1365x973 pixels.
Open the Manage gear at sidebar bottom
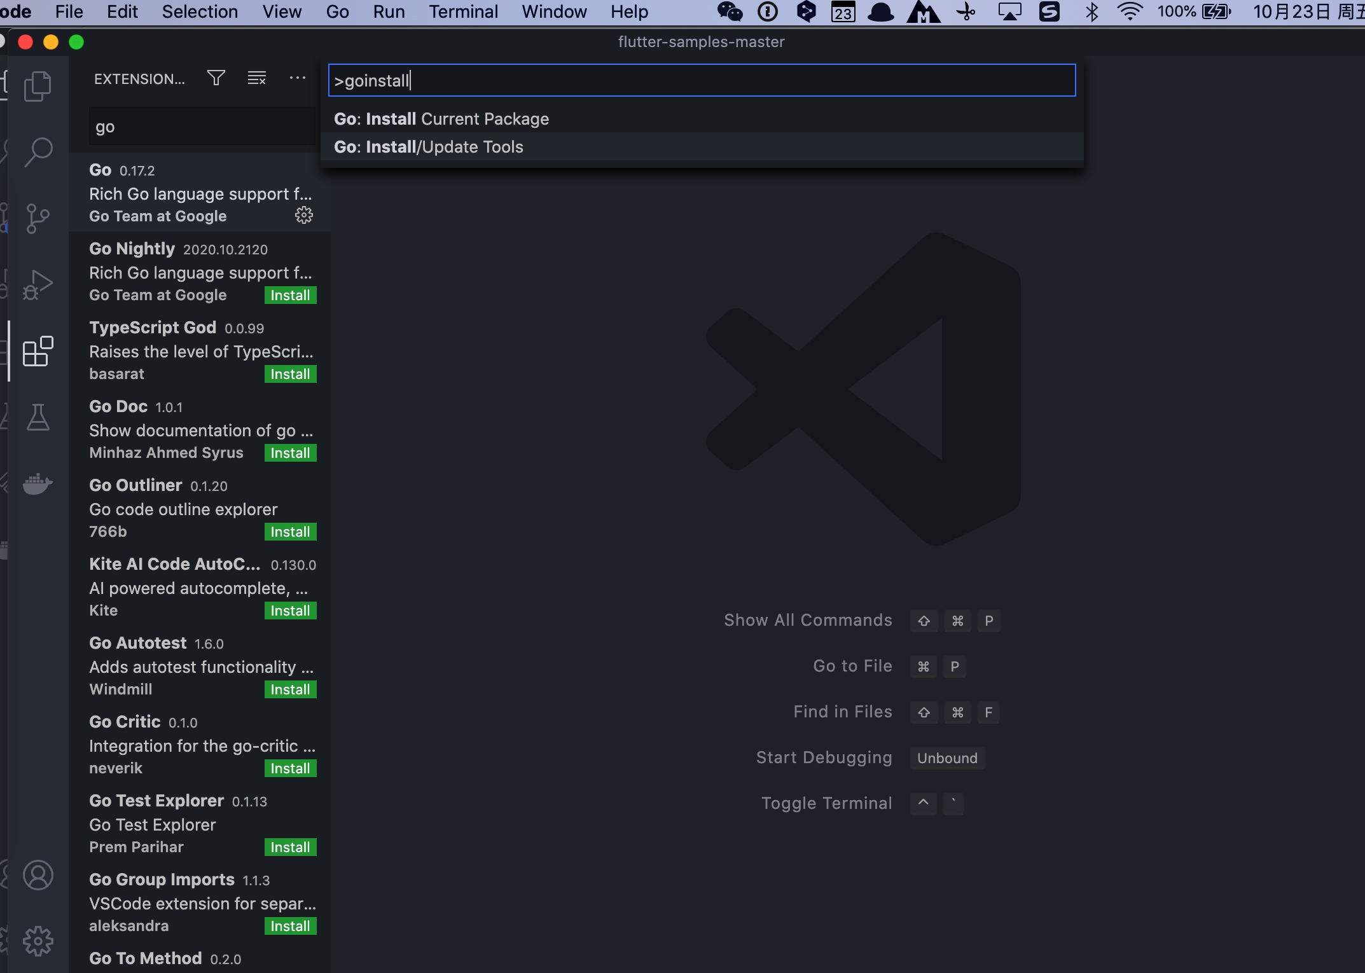click(x=38, y=941)
